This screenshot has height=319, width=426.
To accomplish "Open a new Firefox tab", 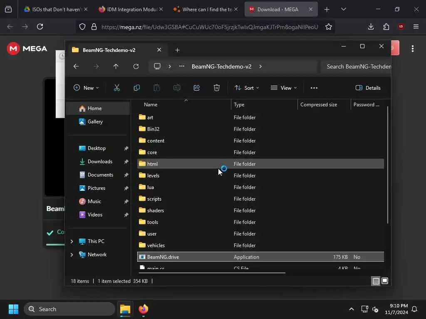I will [327, 10].
